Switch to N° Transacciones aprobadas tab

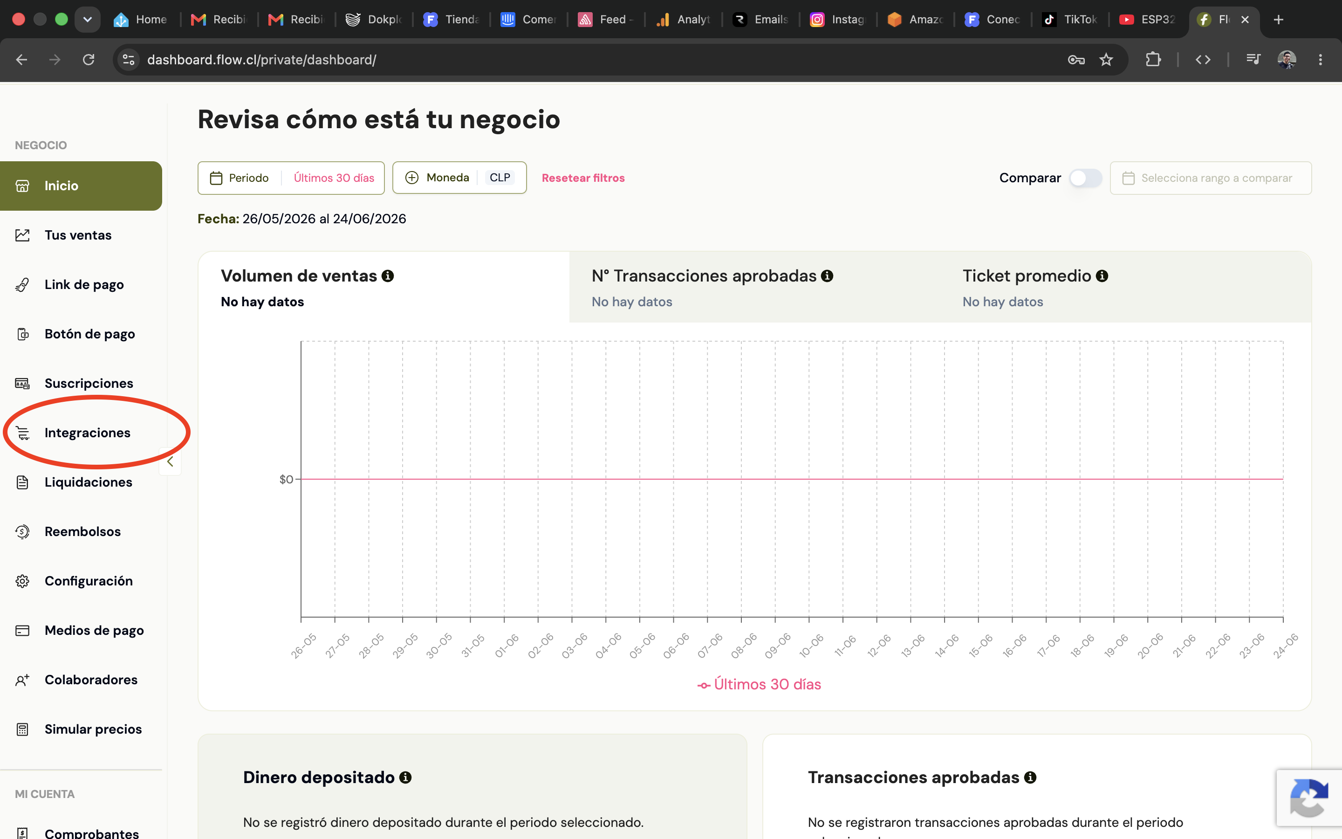click(755, 288)
